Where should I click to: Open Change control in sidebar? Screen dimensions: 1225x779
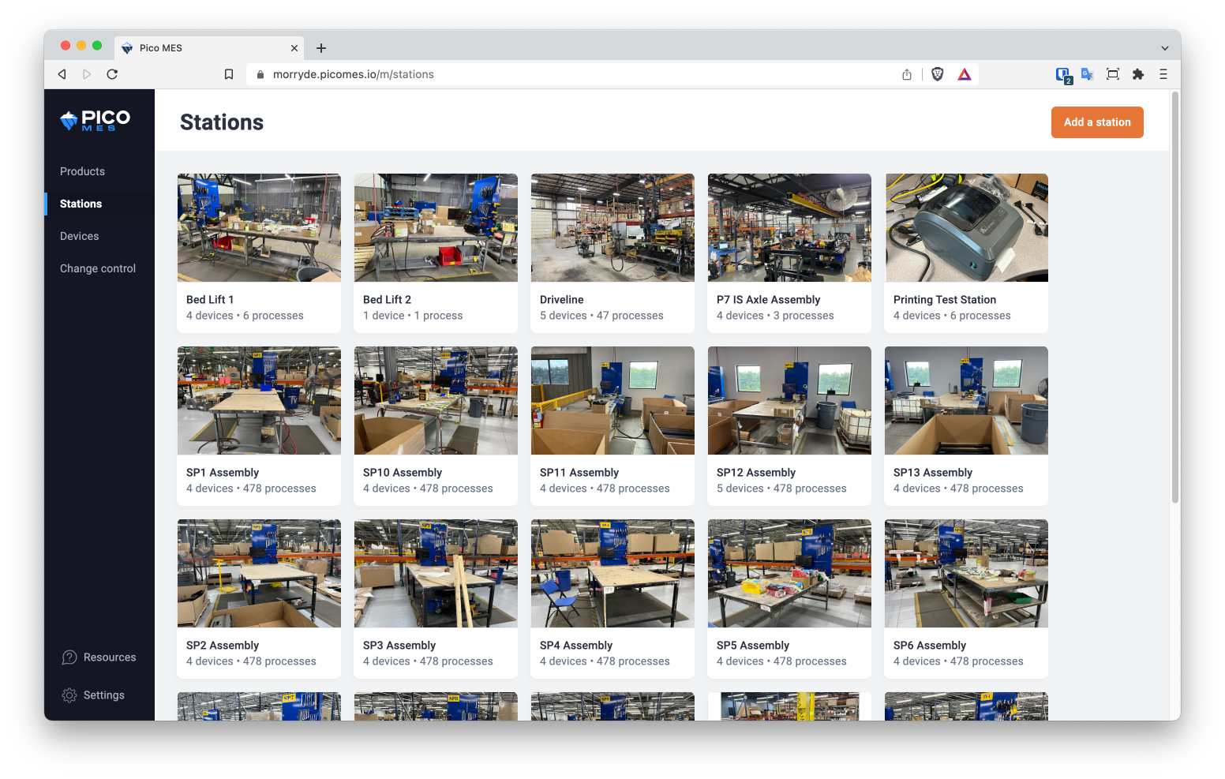tap(98, 268)
